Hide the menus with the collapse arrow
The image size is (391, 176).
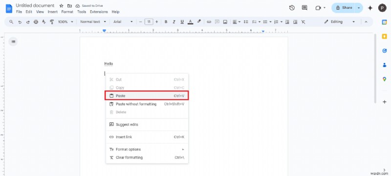(x=366, y=22)
